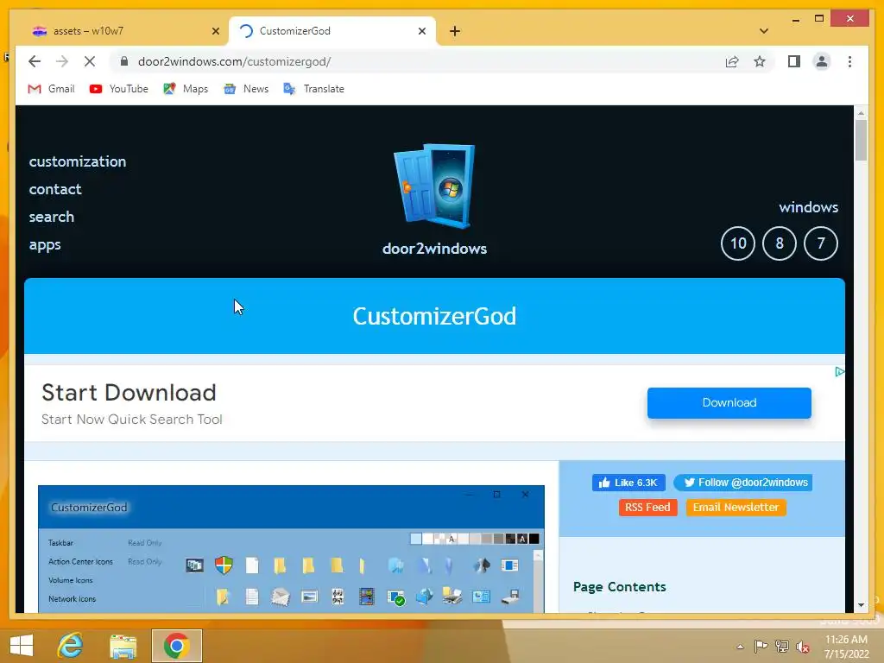Open the RSS Feed button

click(x=647, y=508)
